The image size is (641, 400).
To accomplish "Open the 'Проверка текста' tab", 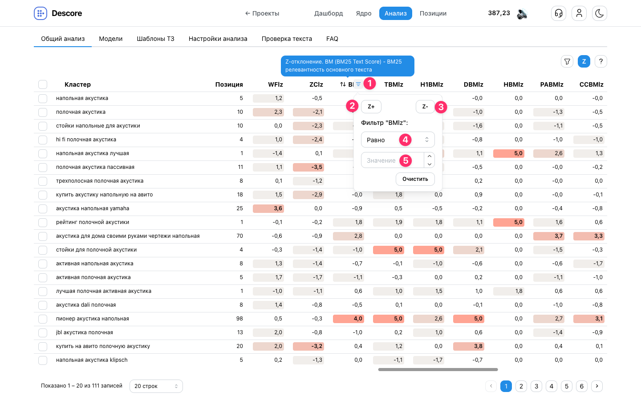I will (x=287, y=39).
